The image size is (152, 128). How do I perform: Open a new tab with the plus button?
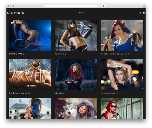tap(144, 7)
